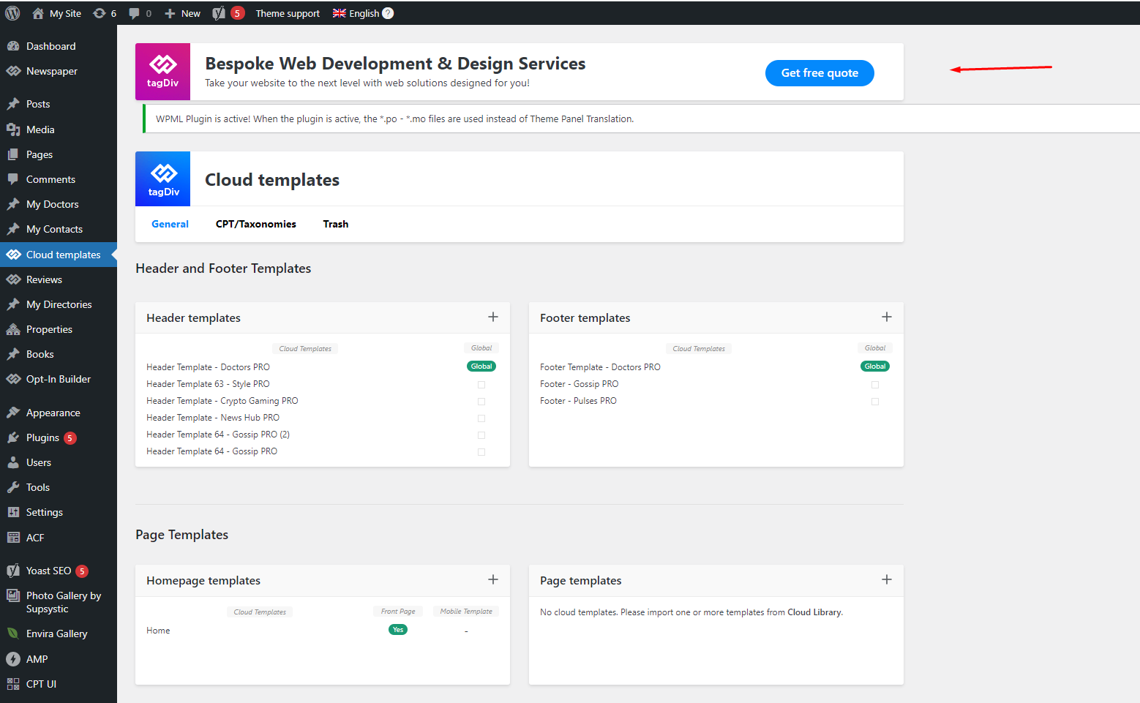The image size is (1140, 703).
Task: Toggle global for Header Template 64 - Gossip PRO (2)
Action: (481, 435)
